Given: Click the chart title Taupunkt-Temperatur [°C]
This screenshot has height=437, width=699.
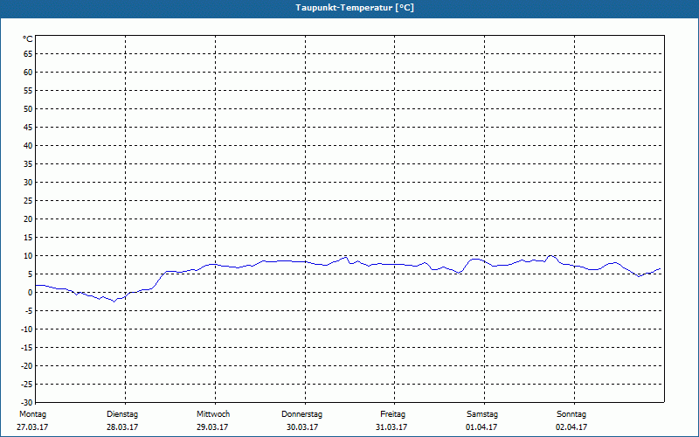Looking at the screenshot, I should coord(355,8).
